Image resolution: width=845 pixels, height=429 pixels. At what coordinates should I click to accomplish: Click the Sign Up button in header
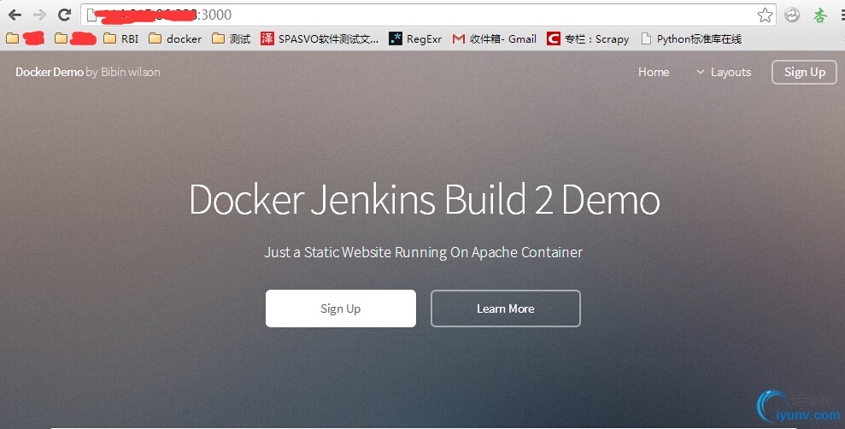pos(804,73)
